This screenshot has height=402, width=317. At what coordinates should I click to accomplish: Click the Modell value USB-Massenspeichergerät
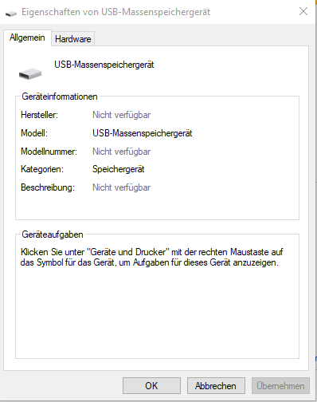pyautogui.click(x=142, y=133)
